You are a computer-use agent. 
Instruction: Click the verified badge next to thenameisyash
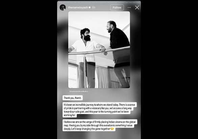pos(90,7)
